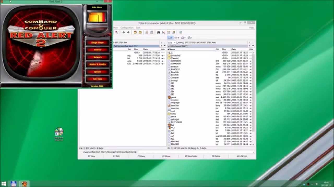The height and width of the screenshot is (187, 334).
Task: Click the Network button in Red Alert menu
Action: click(98, 57)
